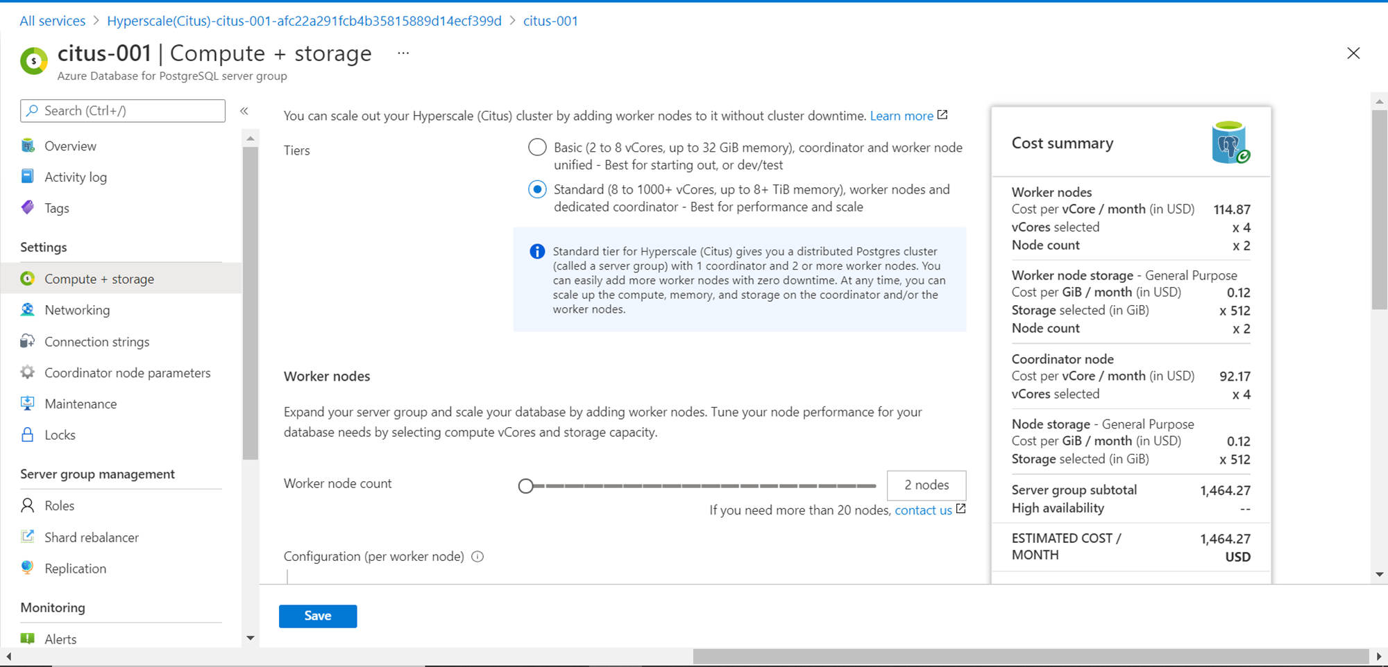Open the Maintenance menu item
The image size is (1388, 667).
tap(81, 404)
